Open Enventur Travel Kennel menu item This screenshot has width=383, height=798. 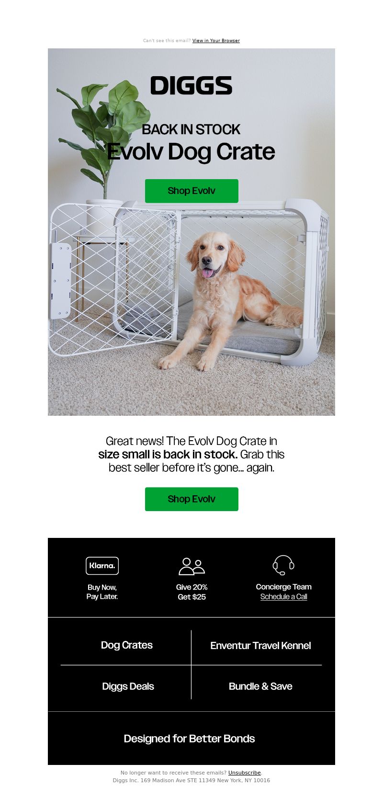260,646
